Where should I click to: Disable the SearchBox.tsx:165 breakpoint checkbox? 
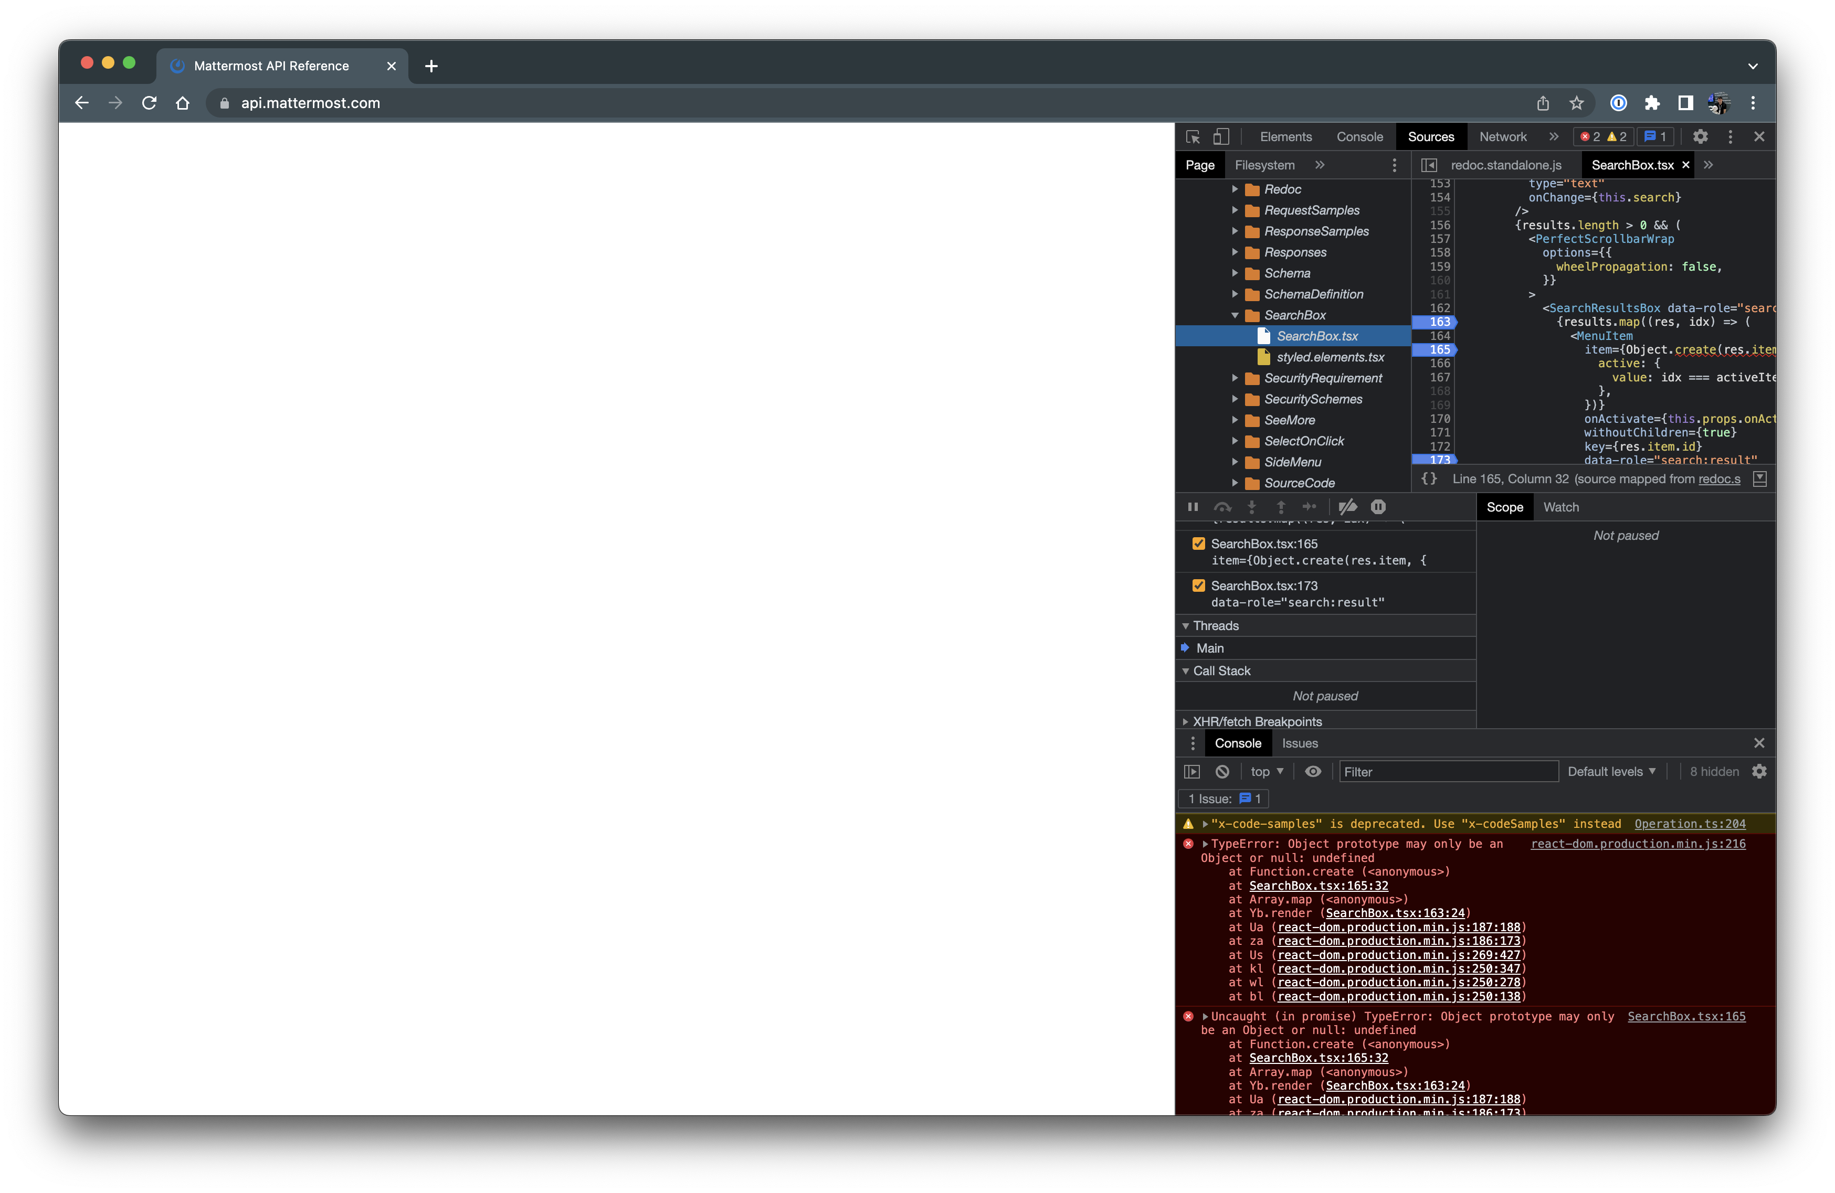(1198, 544)
